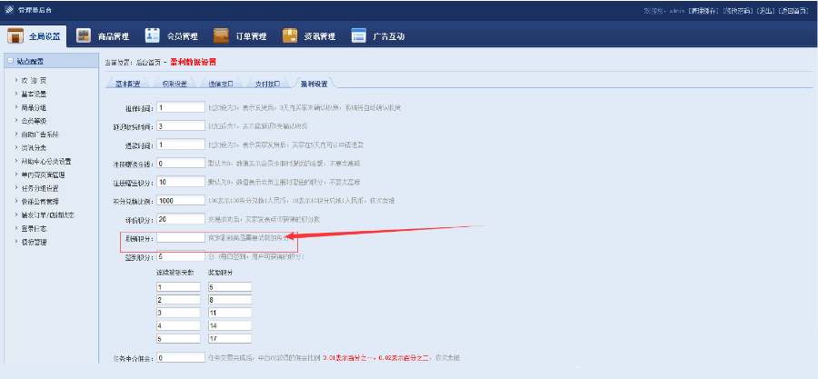818x379 pixels.
Task: Click consecutive sign-in days input showing 3
Action: 178,313
